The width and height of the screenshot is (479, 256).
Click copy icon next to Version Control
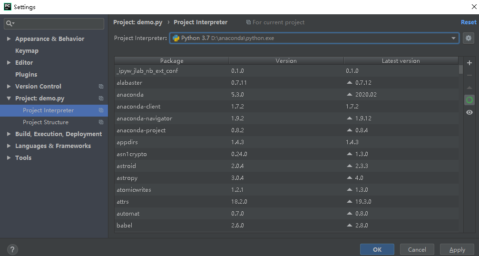(x=101, y=87)
